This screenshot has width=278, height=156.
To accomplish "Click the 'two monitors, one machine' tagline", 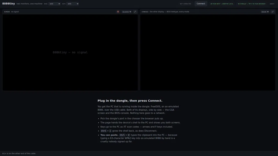I will point(30,4).
